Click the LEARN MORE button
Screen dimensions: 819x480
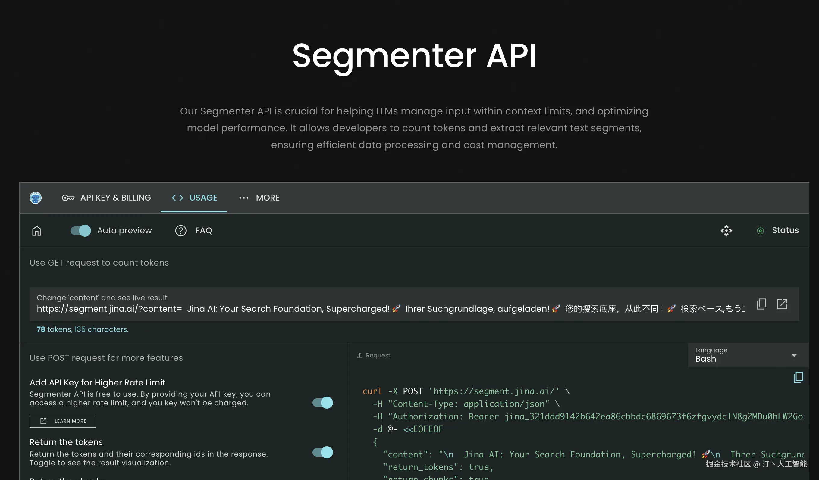click(63, 421)
